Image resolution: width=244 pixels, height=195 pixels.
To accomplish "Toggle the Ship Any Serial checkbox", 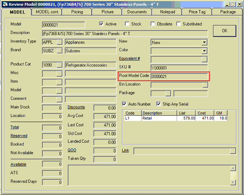I will coord(159,104).
